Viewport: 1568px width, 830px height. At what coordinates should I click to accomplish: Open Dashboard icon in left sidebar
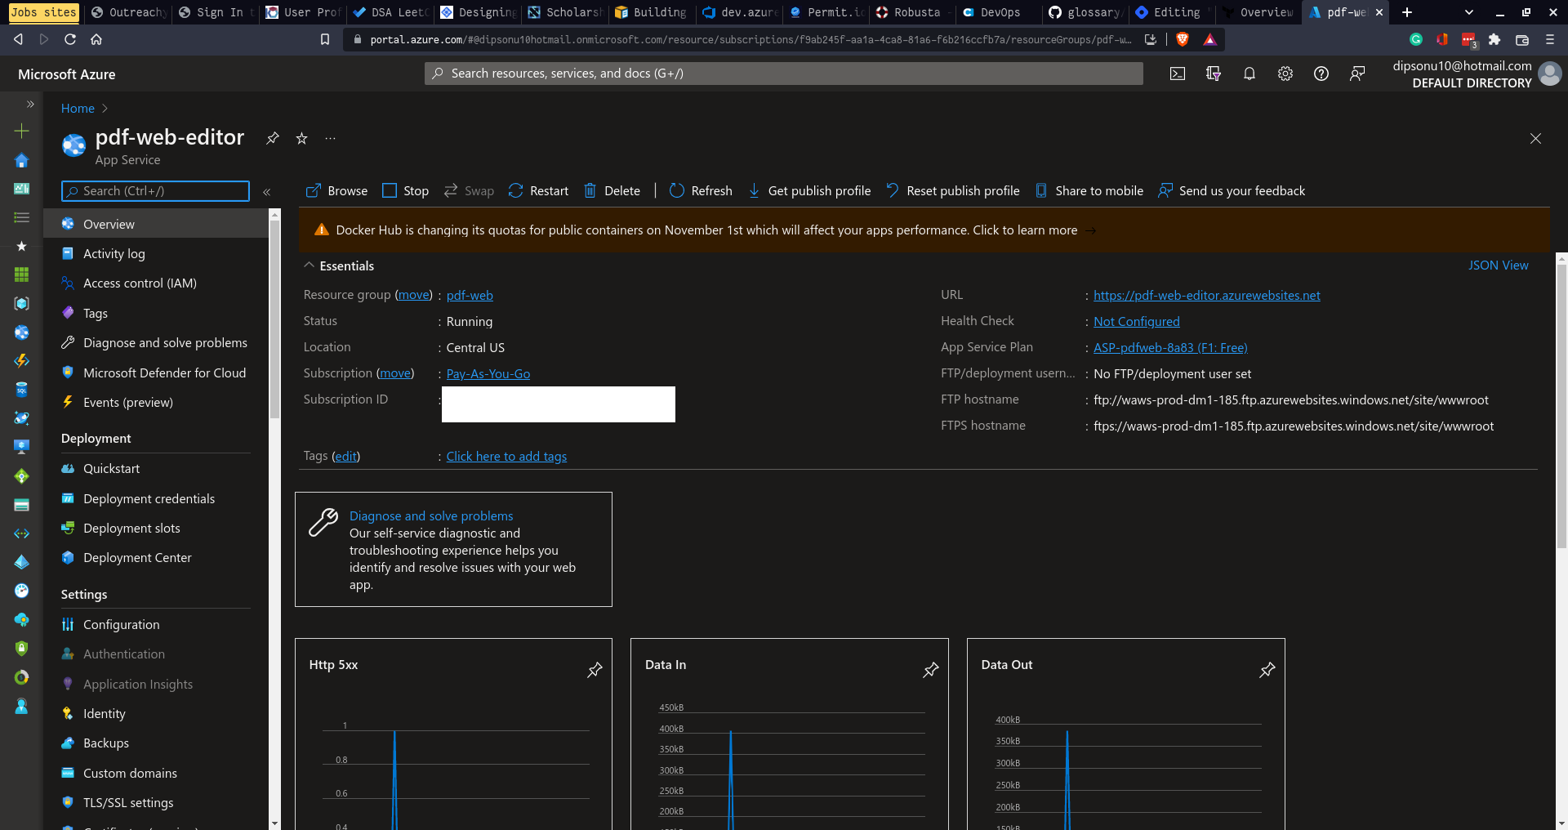(x=22, y=189)
